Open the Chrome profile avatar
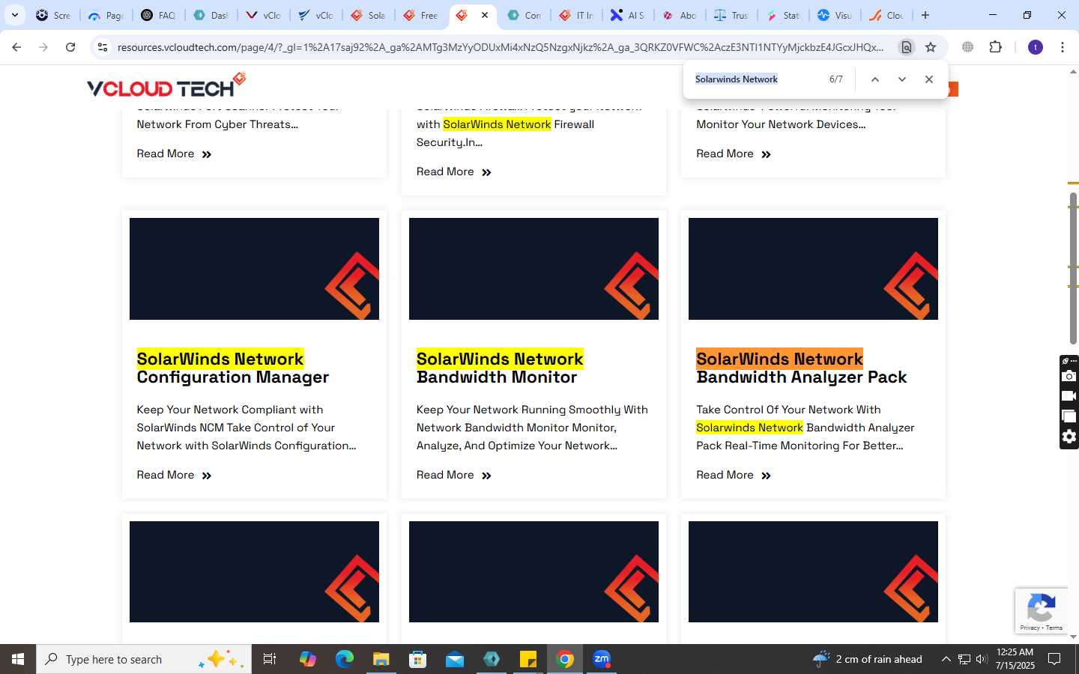This screenshot has height=674, width=1079. coord(1036,47)
